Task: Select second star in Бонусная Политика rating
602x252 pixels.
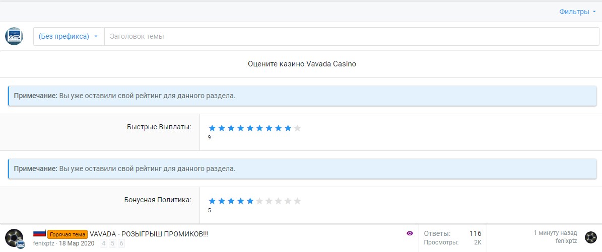Action: pyautogui.click(x=222, y=201)
